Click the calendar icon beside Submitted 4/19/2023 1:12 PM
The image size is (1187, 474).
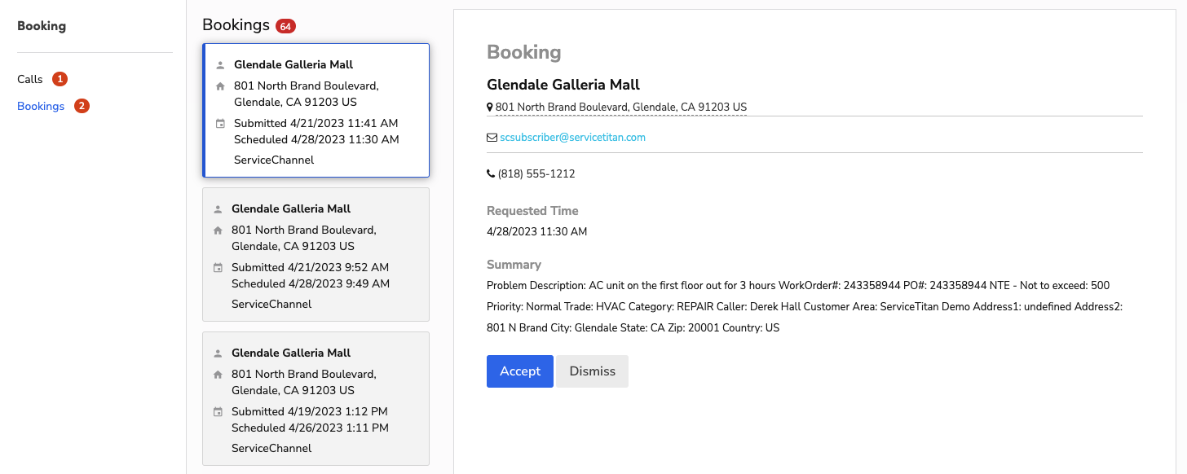[218, 410]
